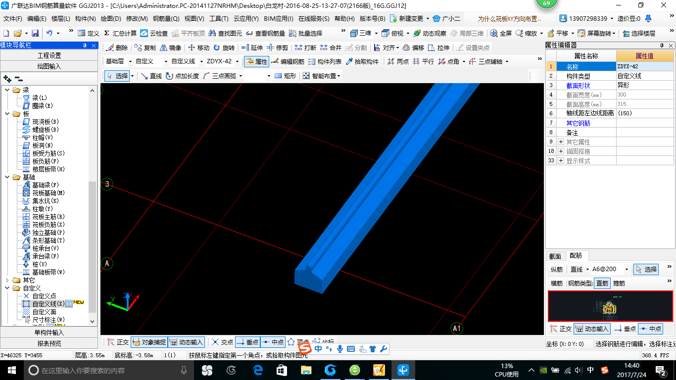Select the 镜像 mirror tool
The width and height of the screenshot is (676, 380).
click(x=170, y=47)
